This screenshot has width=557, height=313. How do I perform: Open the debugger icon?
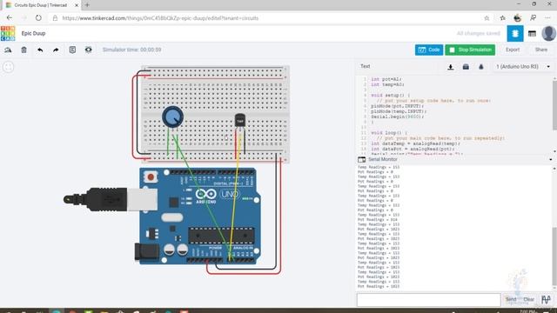(481, 67)
